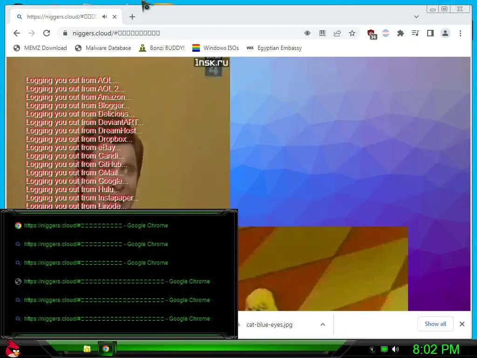Screen dimensions: 477x358
Task: Reload the current page
Action: click(47, 33)
